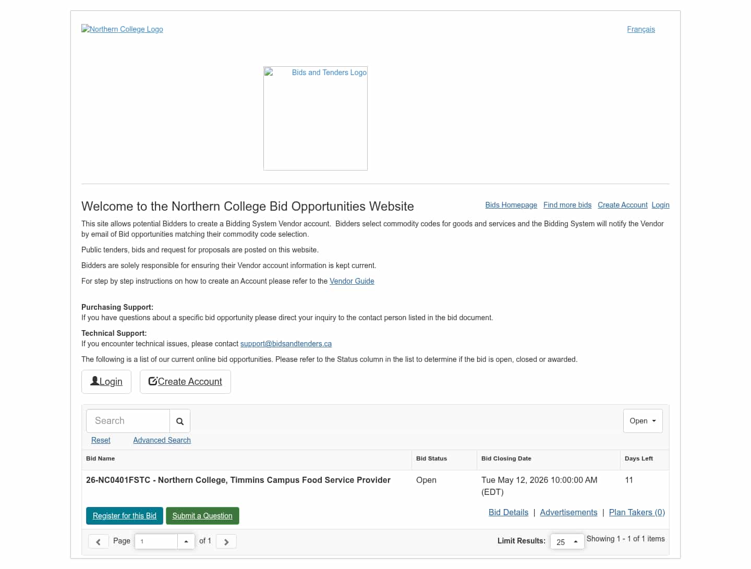Click Submit a Question button

click(x=202, y=516)
